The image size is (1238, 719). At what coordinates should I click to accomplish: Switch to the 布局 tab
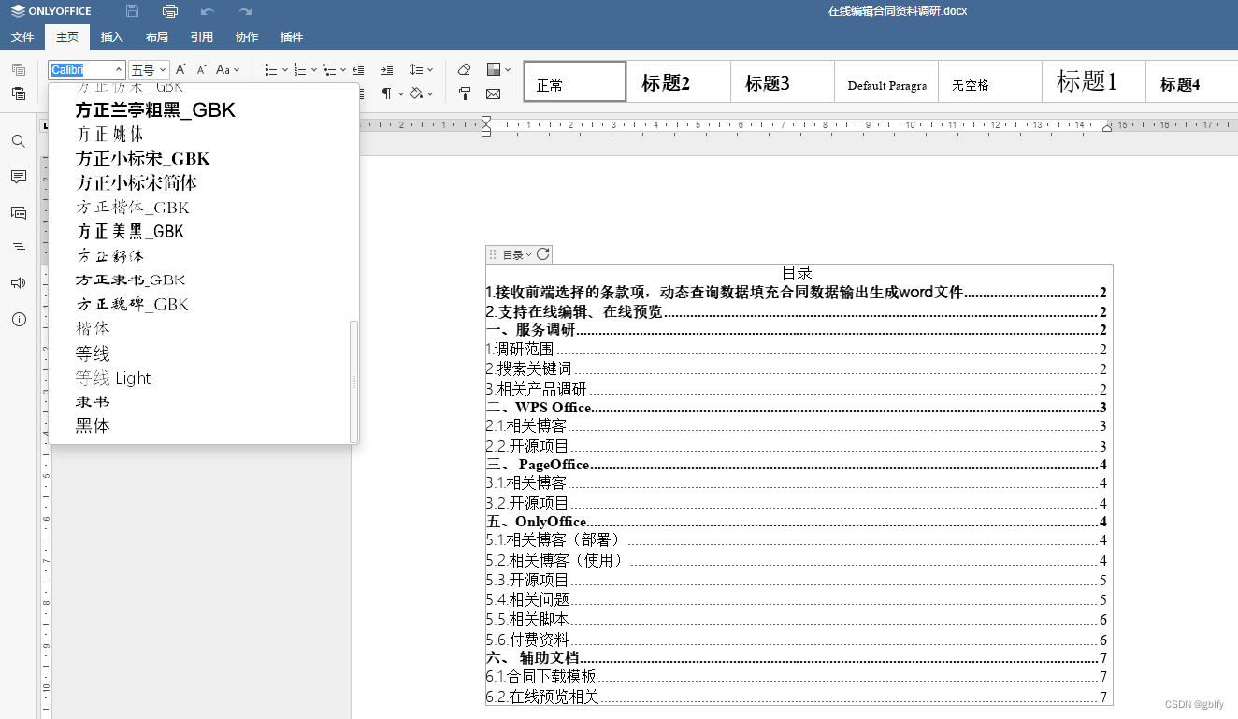157,37
